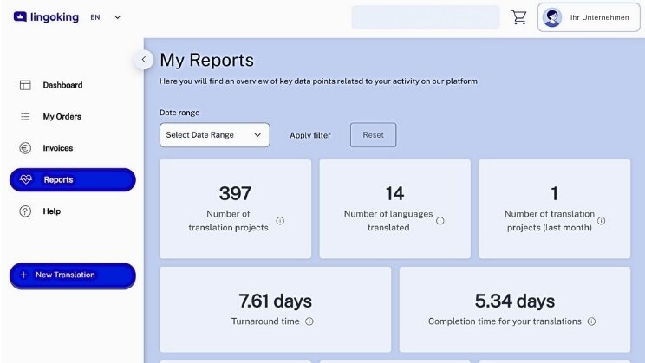Show info for Number of translation projects
This screenshot has height=363, width=645.
(x=280, y=221)
